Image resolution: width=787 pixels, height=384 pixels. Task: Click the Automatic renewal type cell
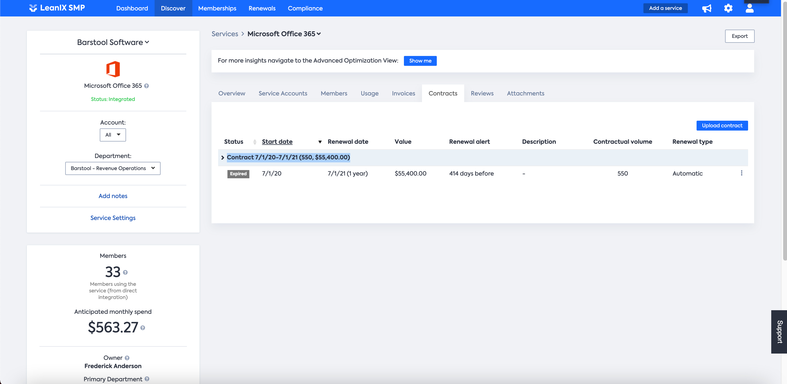688,174
